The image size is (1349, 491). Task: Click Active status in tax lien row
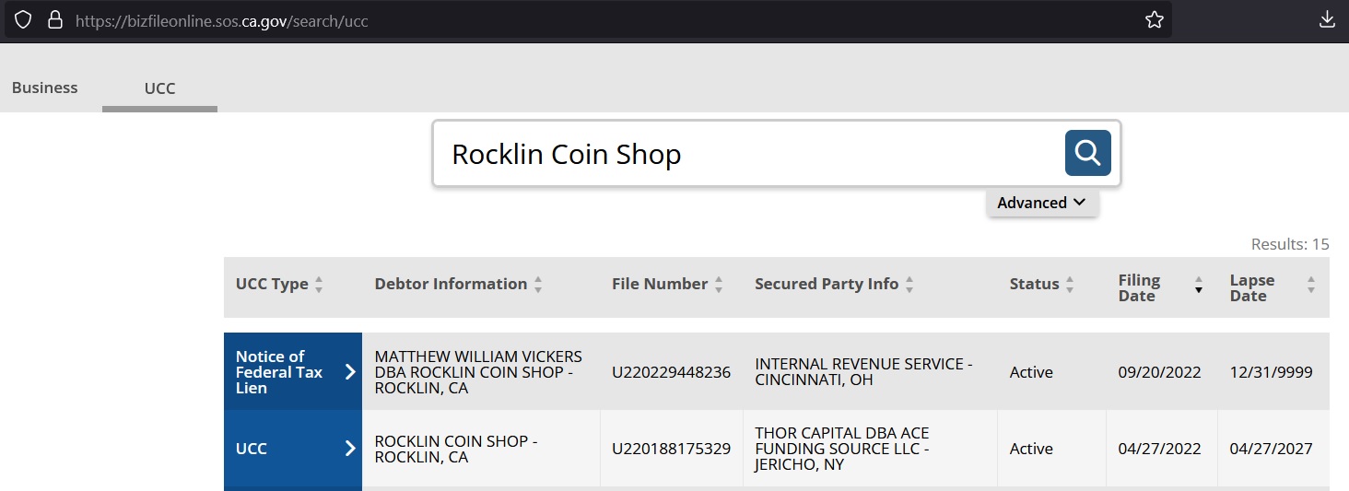click(x=1031, y=372)
